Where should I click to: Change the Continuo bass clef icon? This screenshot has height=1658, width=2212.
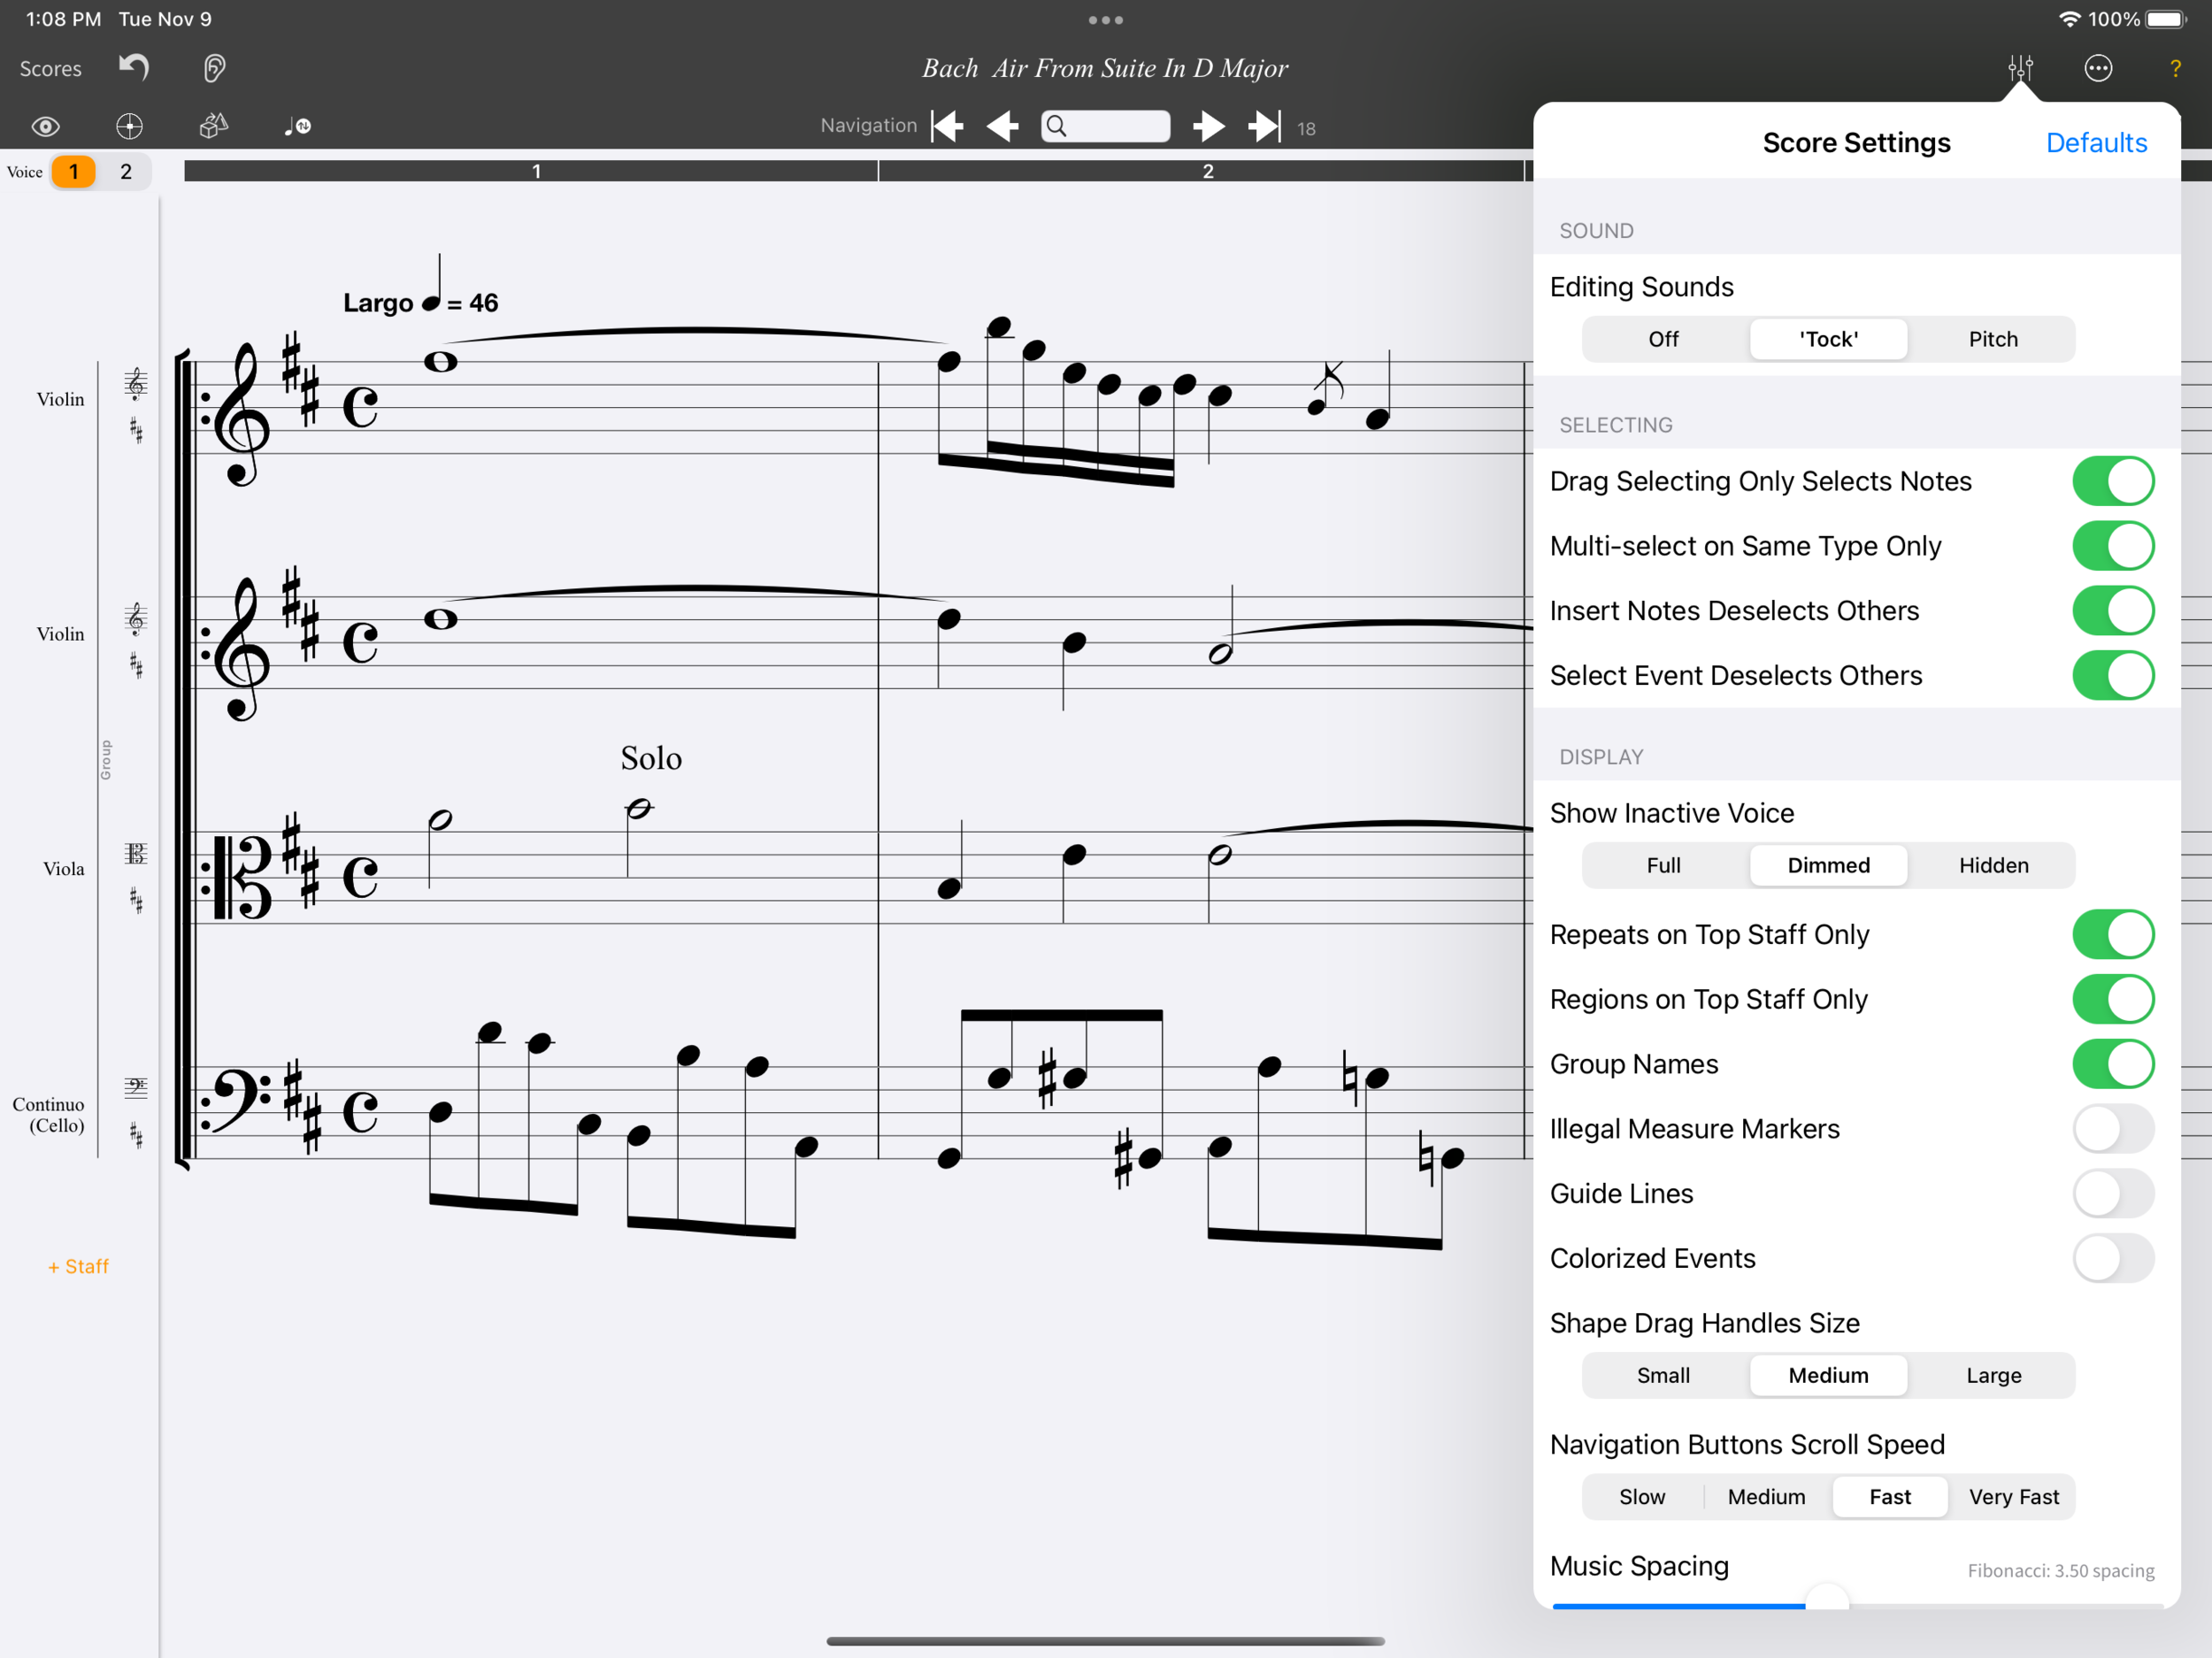click(136, 1088)
